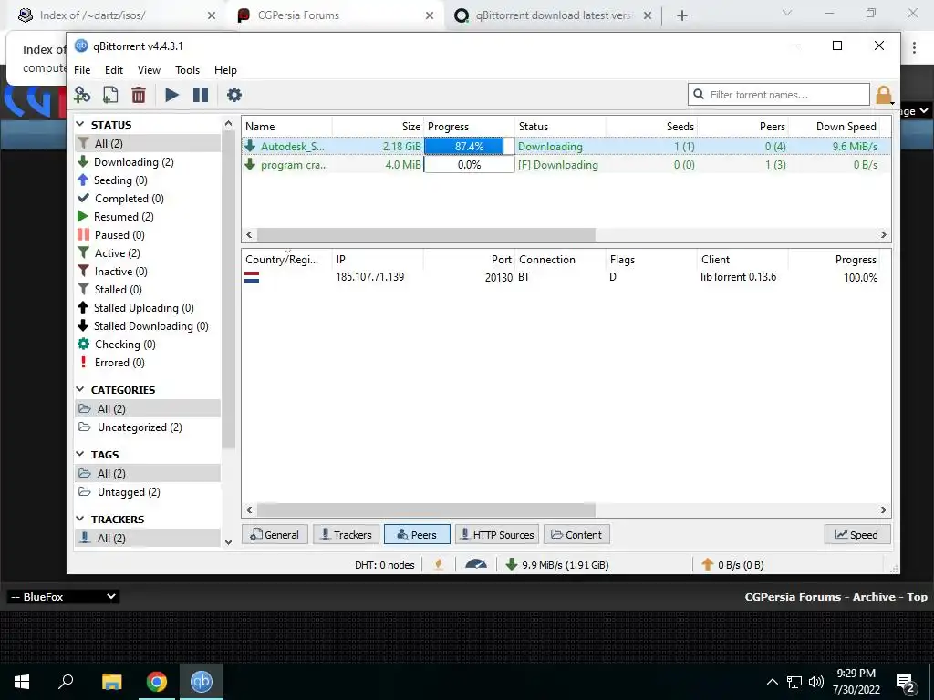This screenshot has height=700, width=934.
Task: Filter by Seeding (0) status
Action: pyautogui.click(x=120, y=180)
